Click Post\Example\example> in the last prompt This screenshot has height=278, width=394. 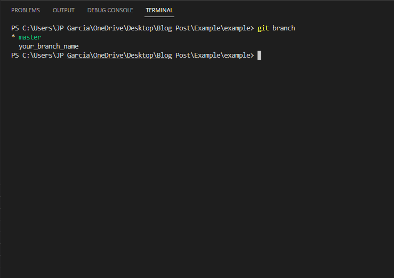[x=214, y=55]
